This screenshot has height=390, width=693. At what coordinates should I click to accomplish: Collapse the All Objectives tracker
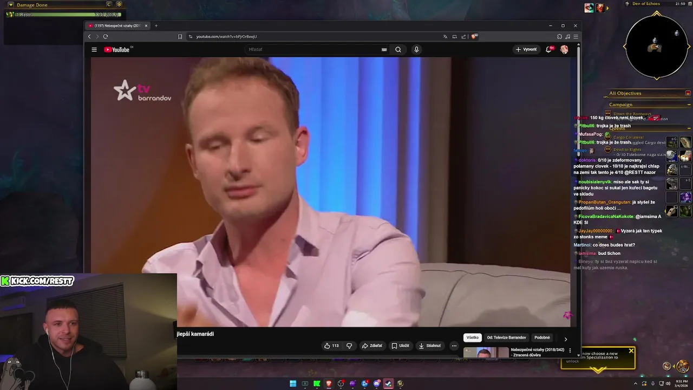click(688, 93)
